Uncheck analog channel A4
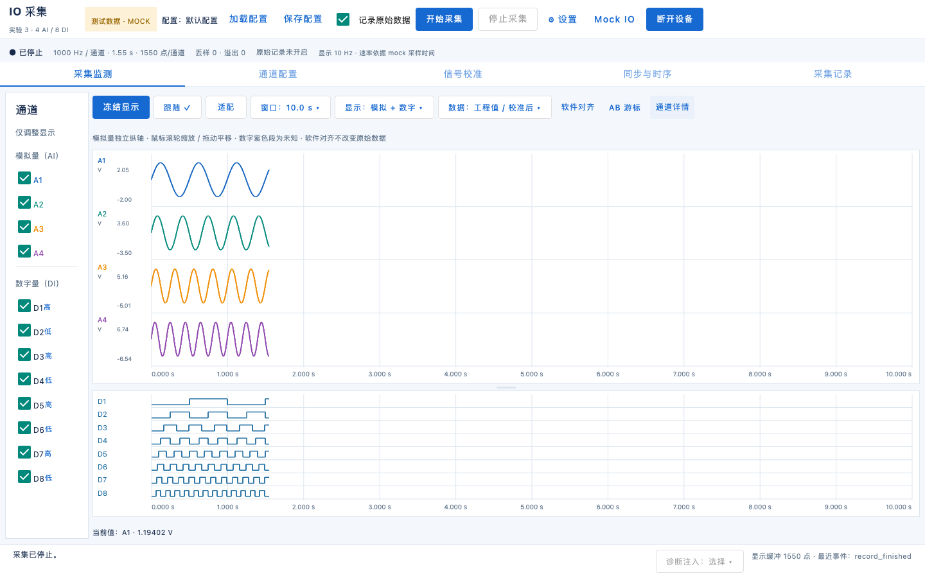The image size is (925, 578). point(24,251)
